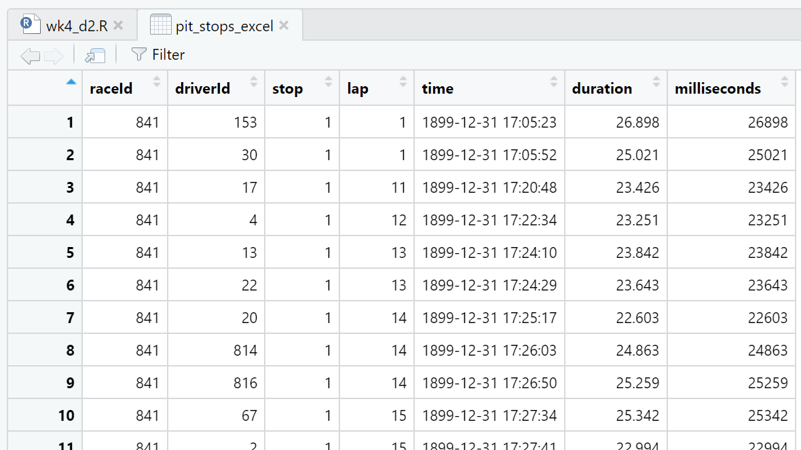Sort by the stop column
The height and width of the screenshot is (450, 801).
[x=287, y=88]
